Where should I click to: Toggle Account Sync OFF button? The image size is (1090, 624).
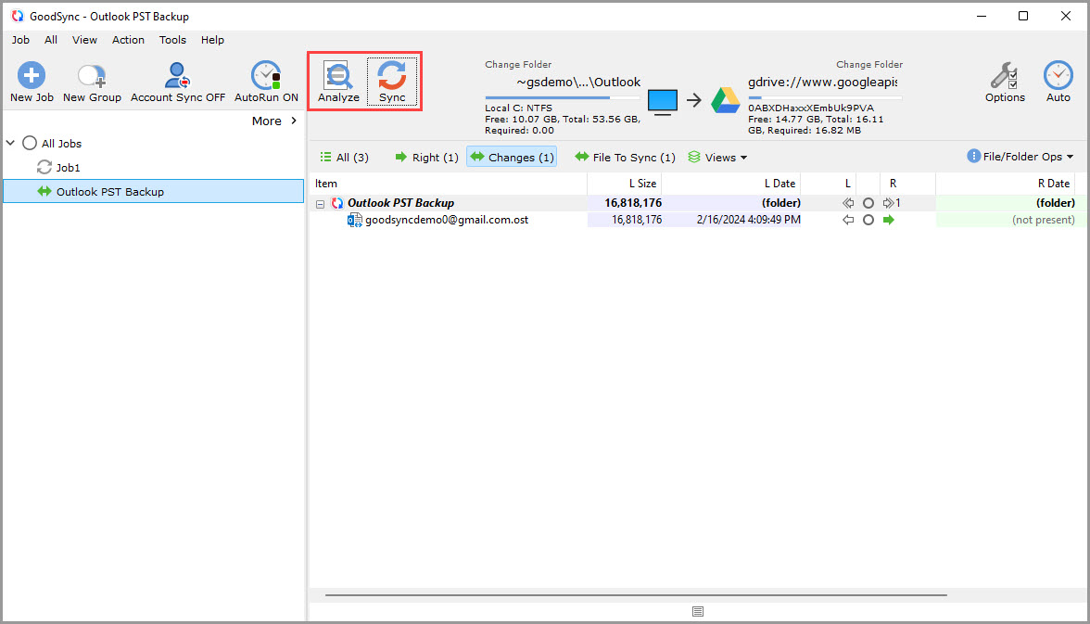[178, 82]
